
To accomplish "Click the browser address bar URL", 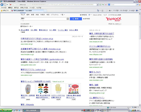I will pyautogui.click(x=53, y=5).
